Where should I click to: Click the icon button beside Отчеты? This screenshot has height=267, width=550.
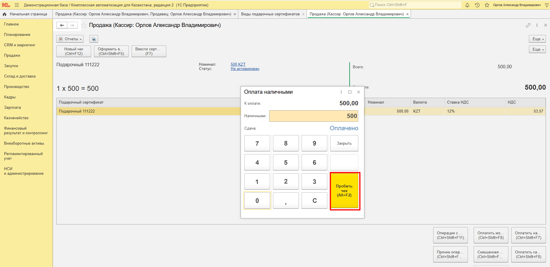(94, 39)
